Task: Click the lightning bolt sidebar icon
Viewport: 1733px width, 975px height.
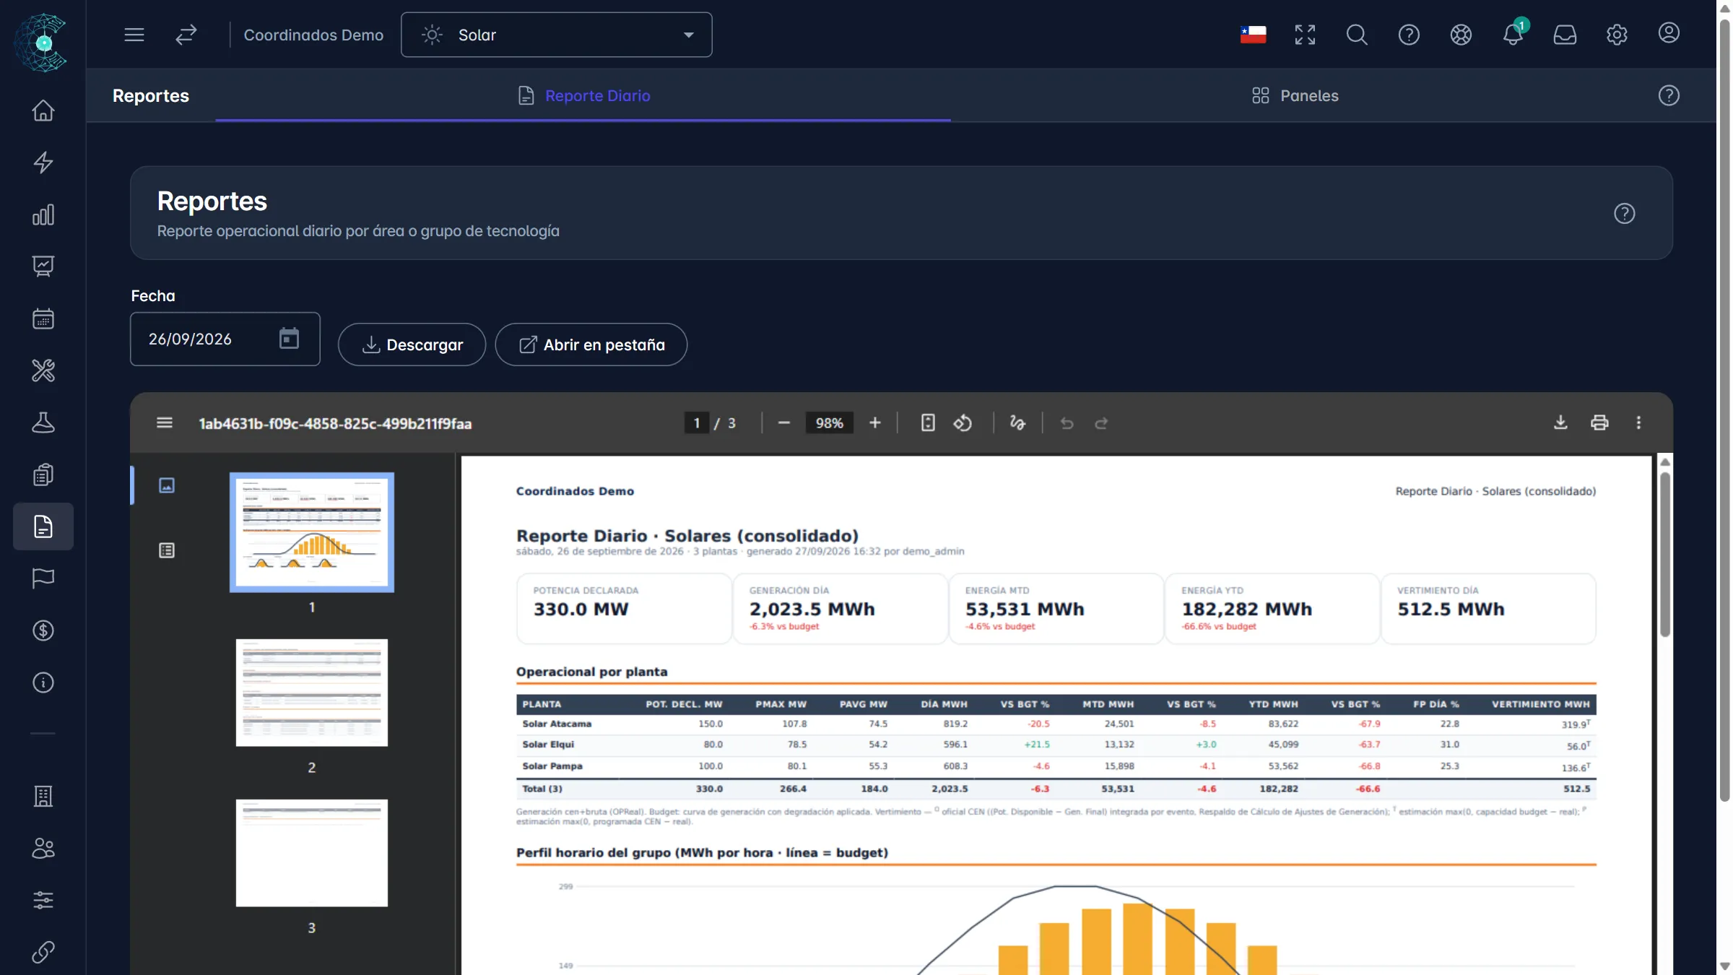Action: (43, 162)
